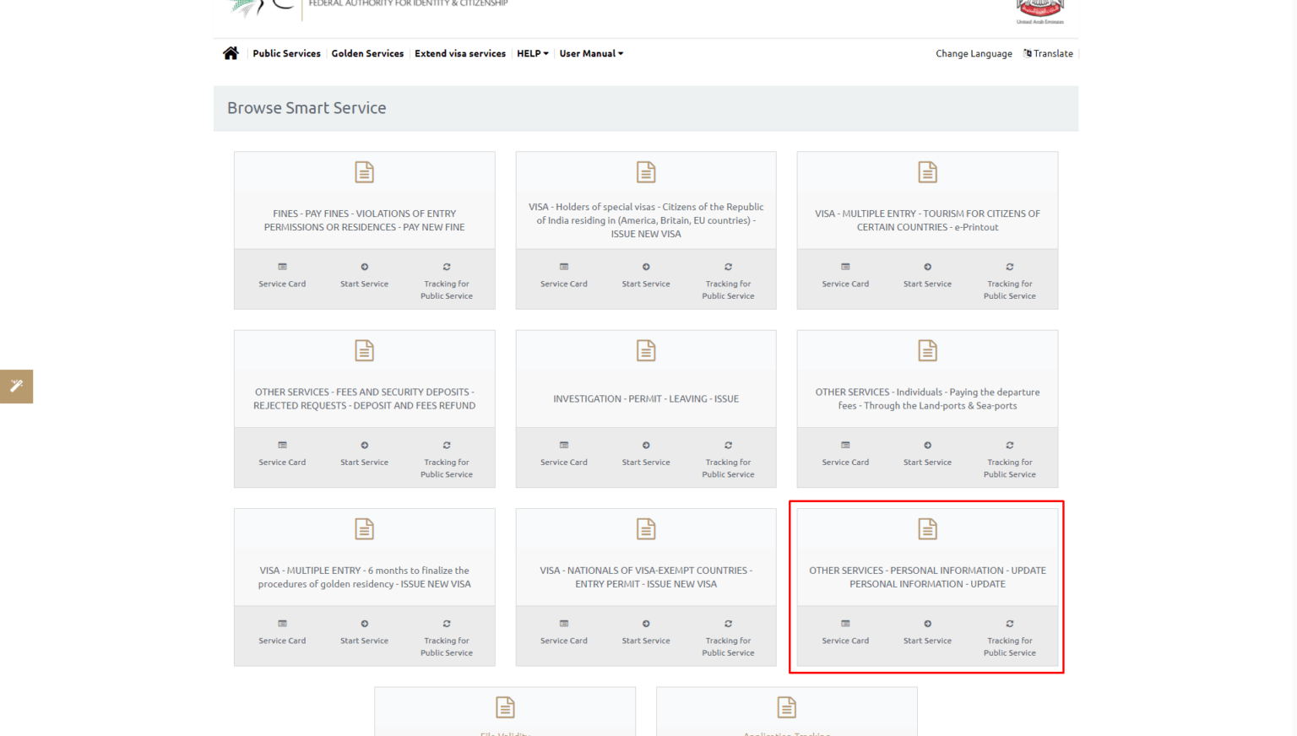Click the document icon on the PAY NEW FINE card
This screenshot has width=1297, height=736.
point(364,171)
